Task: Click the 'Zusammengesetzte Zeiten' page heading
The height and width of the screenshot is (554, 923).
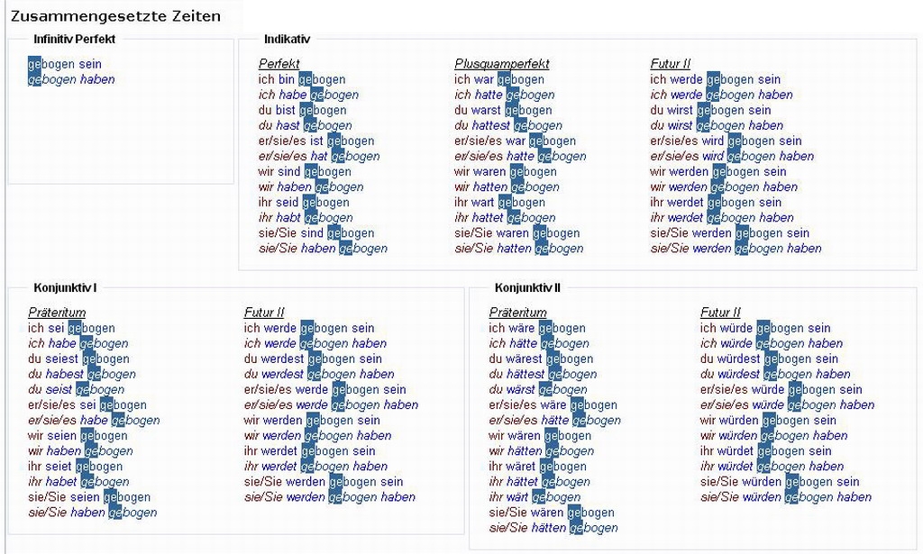Action: coord(115,16)
